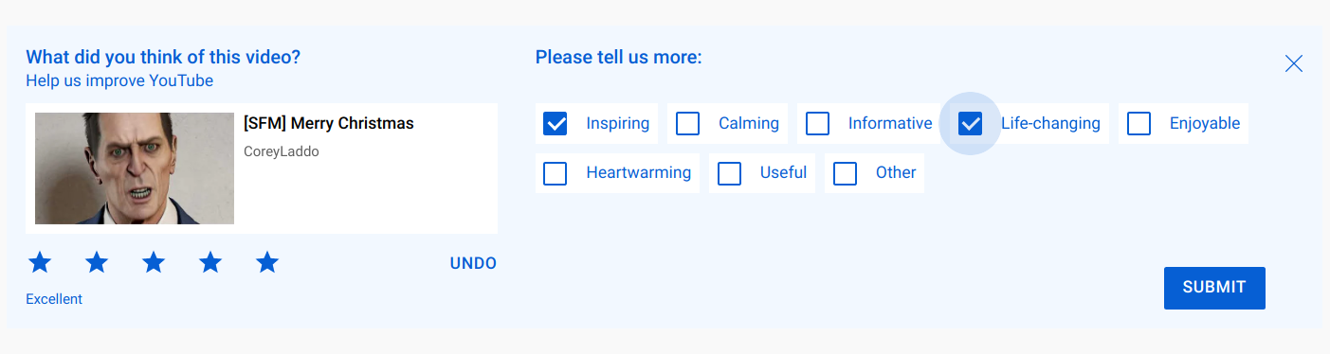Click the first rating star

(40, 262)
